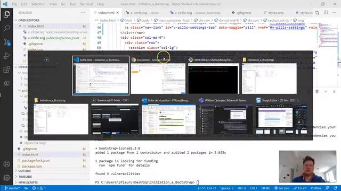Click the open changes icon
341x191 pixels.
pyautogui.click(x=317, y=13)
